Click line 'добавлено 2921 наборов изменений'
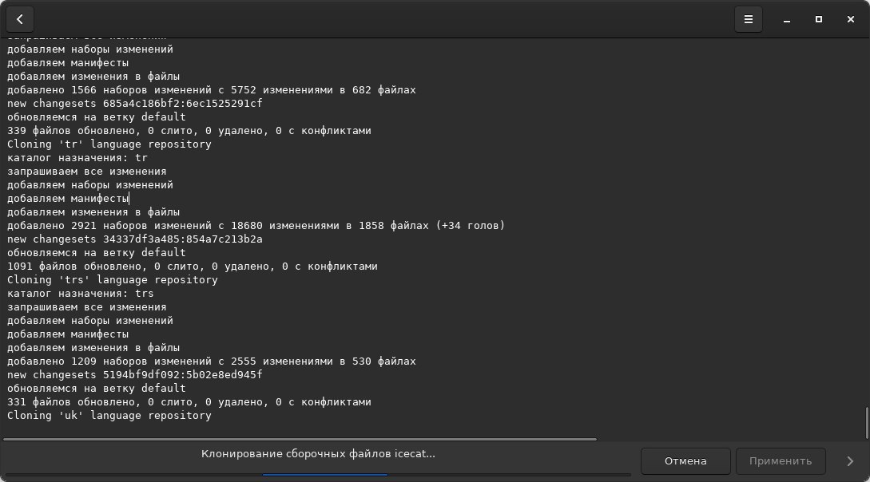The width and height of the screenshot is (870, 482). [256, 226]
